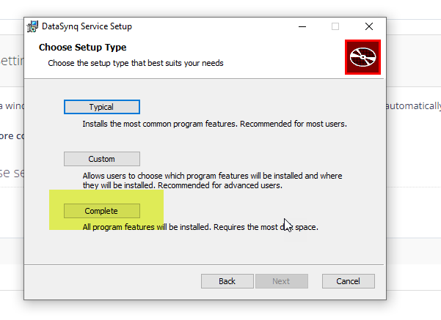The height and width of the screenshot is (320, 441).
Task: Cancel the DataSynq Service Setup
Action: pyautogui.click(x=349, y=281)
